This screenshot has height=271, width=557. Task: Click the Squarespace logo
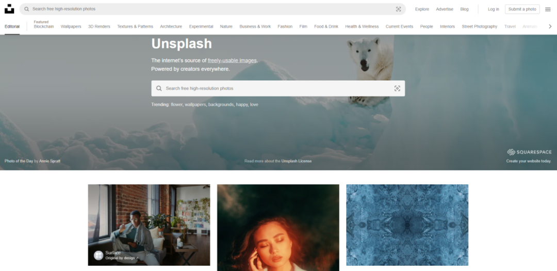pos(529,152)
